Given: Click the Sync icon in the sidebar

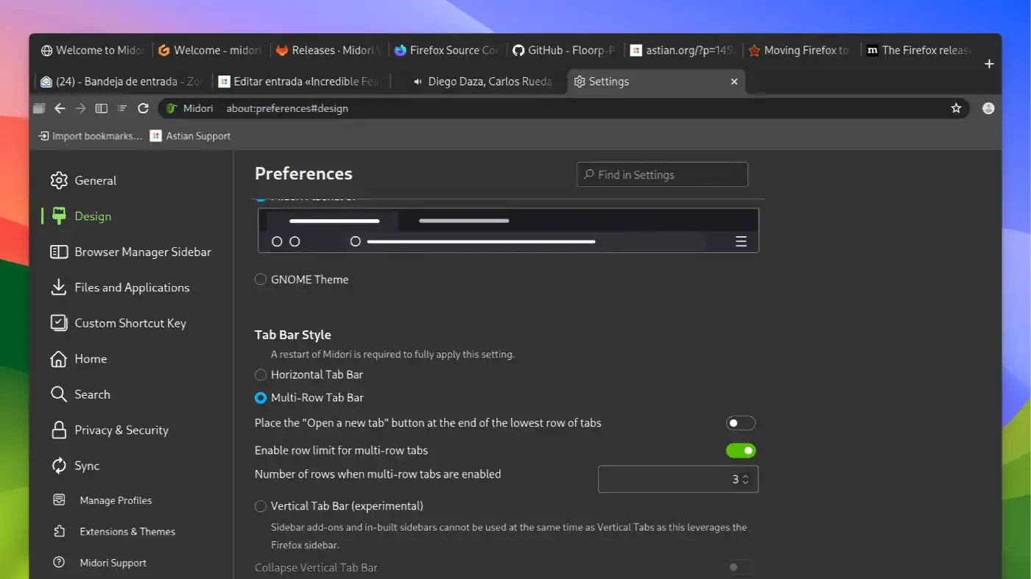Looking at the screenshot, I should [x=58, y=466].
